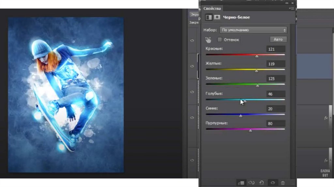Image resolution: width=334 pixels, height=187 pixels.
Task: Focus the Красные value field showing 121
Action: [x=276, y=49]
